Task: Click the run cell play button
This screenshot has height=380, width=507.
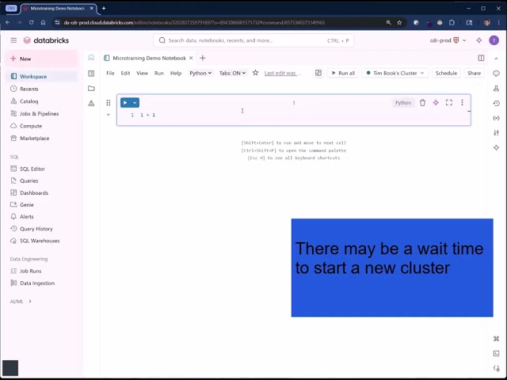Action: 125,103
